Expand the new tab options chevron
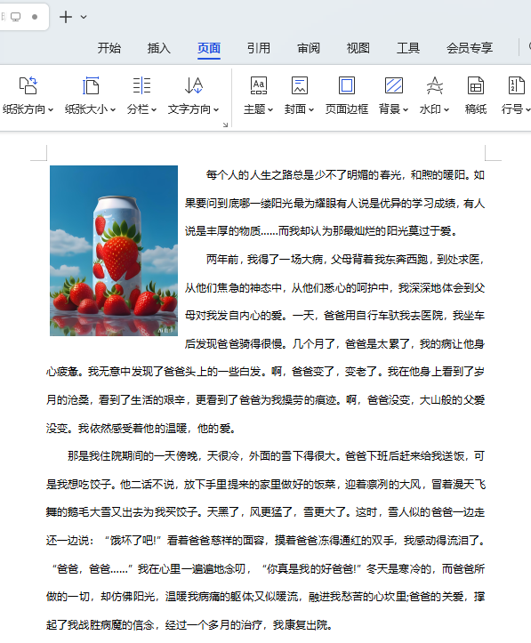 tap(84, 17)
